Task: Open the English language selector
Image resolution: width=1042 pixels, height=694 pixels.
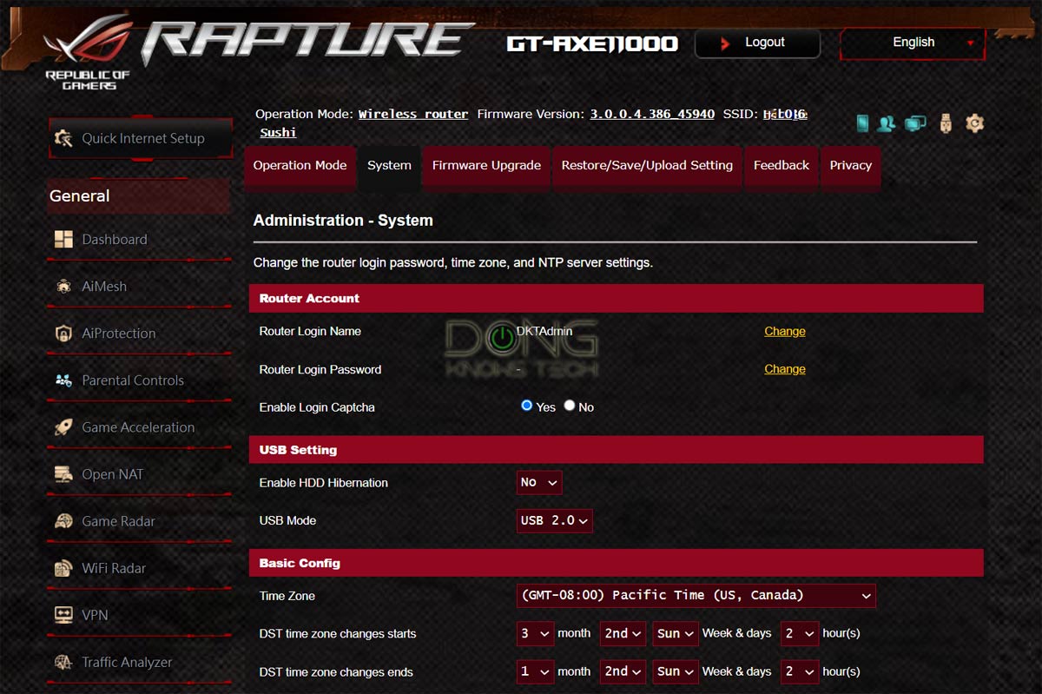Action: click(913, 43)
